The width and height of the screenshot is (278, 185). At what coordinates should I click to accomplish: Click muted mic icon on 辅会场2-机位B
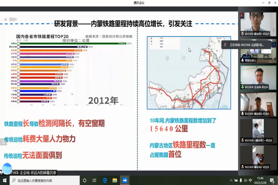pos(242,167)
